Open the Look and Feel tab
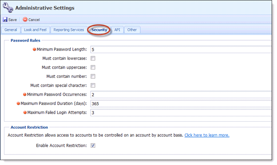The height and width of the screenshot is (165, 277). click(35, 30)
